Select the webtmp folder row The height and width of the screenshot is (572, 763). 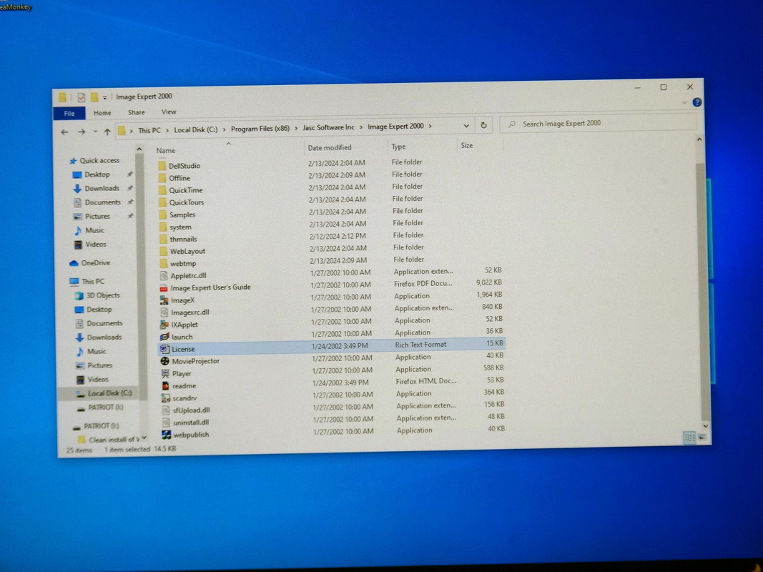point(331,262)
